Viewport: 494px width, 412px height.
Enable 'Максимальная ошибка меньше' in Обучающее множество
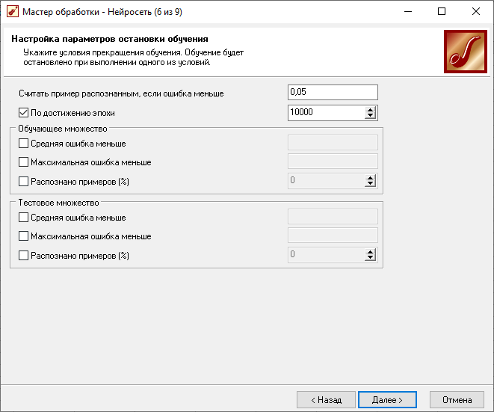tap(24, 162)
